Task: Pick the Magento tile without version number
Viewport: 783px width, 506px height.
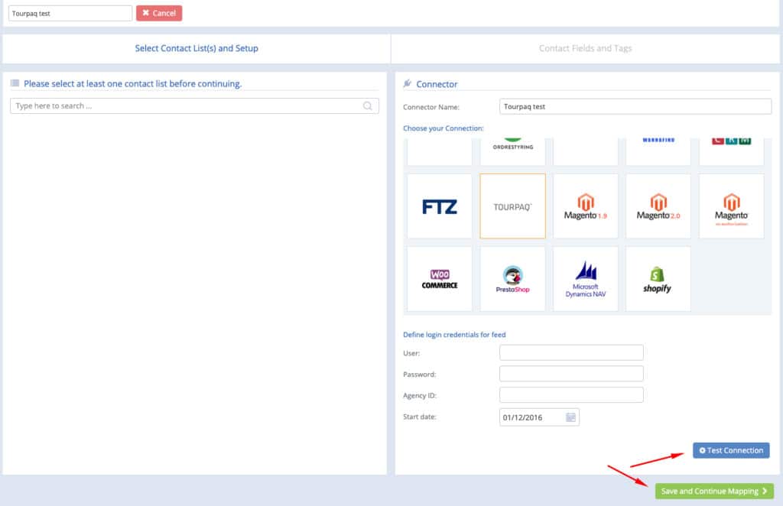Action: 731,206
